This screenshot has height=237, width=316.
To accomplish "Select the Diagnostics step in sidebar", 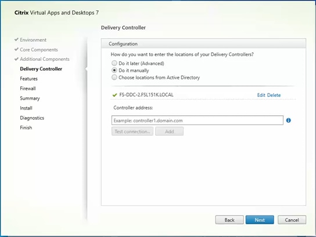I will point(32,118).
